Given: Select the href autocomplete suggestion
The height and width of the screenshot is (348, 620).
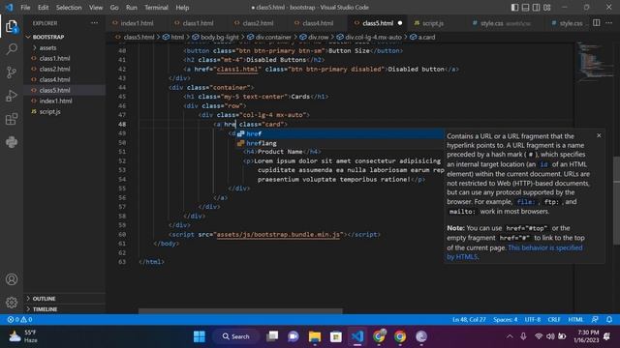Looking at the screenshot, I should (340, 133).
